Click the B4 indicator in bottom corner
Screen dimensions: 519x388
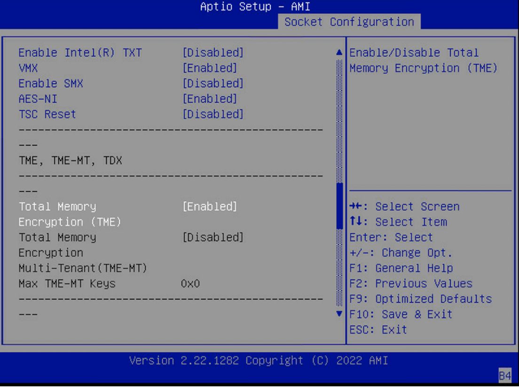coord(504,375)
